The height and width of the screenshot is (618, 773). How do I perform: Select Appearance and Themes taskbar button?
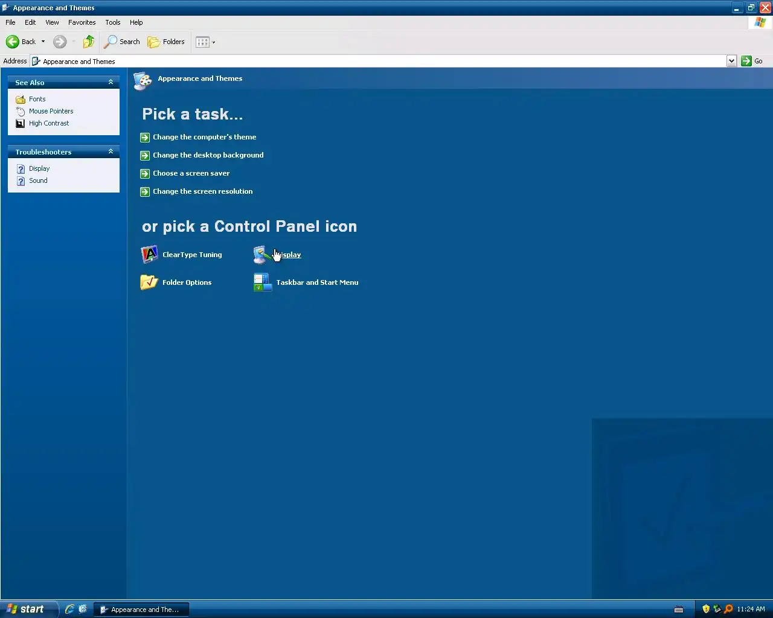click(x=141, y=610)
